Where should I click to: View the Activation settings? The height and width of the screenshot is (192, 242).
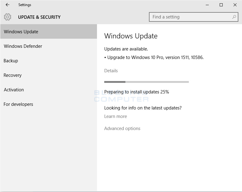[x=14, y=89]
